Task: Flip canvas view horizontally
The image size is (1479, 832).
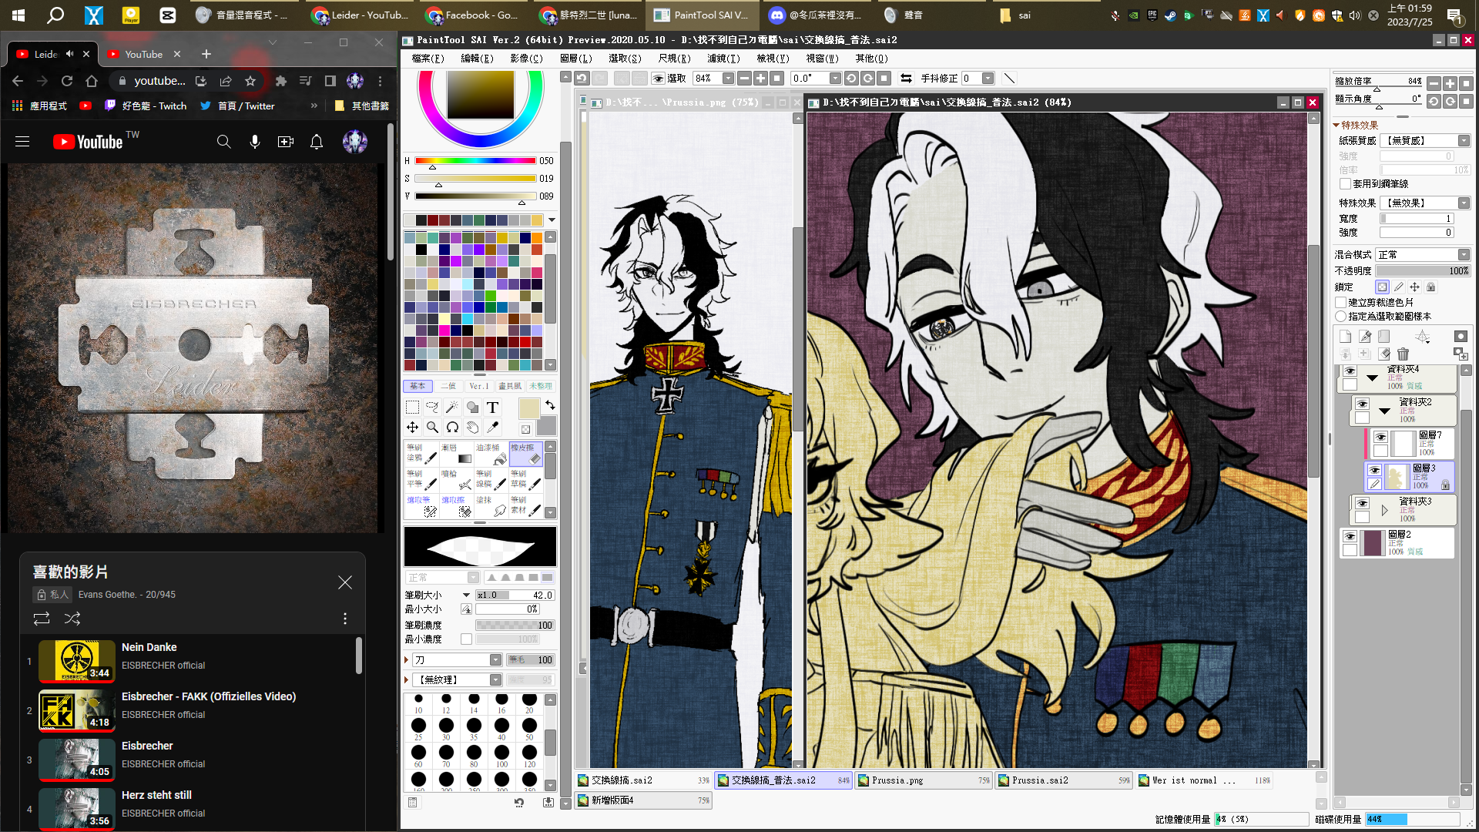Action: coord(906,78)
